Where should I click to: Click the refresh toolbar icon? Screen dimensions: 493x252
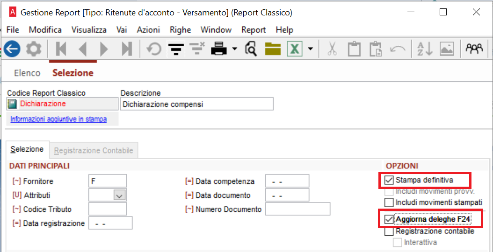click(x=154, y=49)
